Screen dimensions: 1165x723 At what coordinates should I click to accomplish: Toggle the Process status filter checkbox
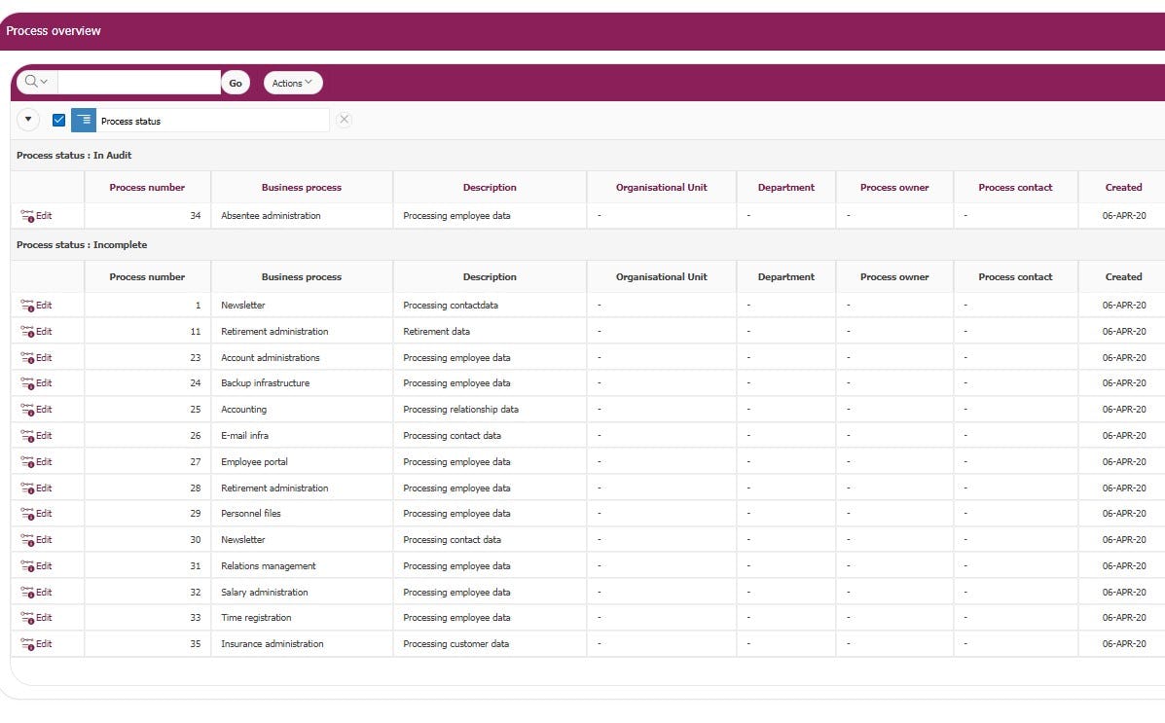point(57,120)
